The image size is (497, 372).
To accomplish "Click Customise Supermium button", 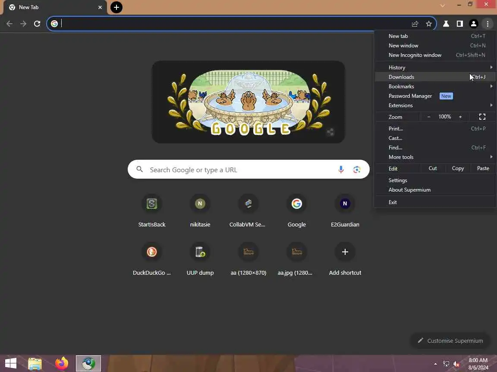I will 450,341.
